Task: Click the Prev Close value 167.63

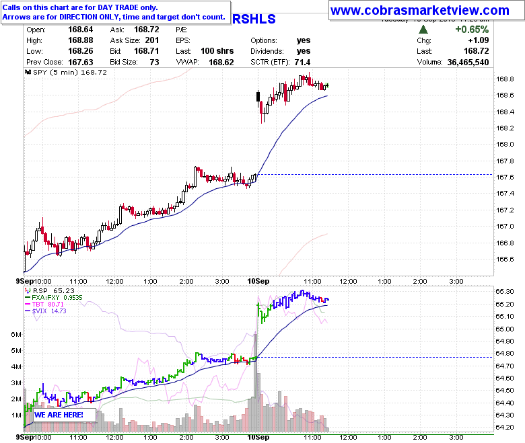Action: (x=80, y=62)
